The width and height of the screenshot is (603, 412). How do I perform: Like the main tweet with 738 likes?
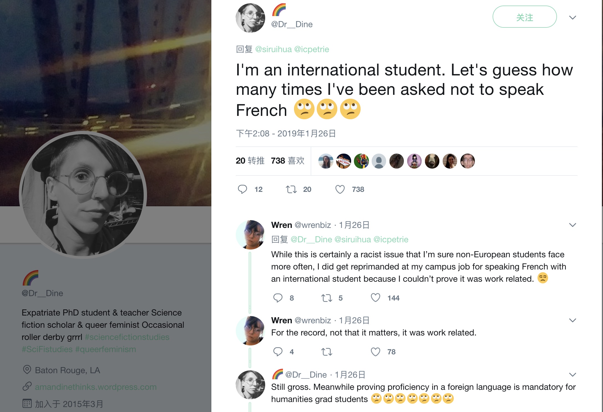(x=340, y=189)
